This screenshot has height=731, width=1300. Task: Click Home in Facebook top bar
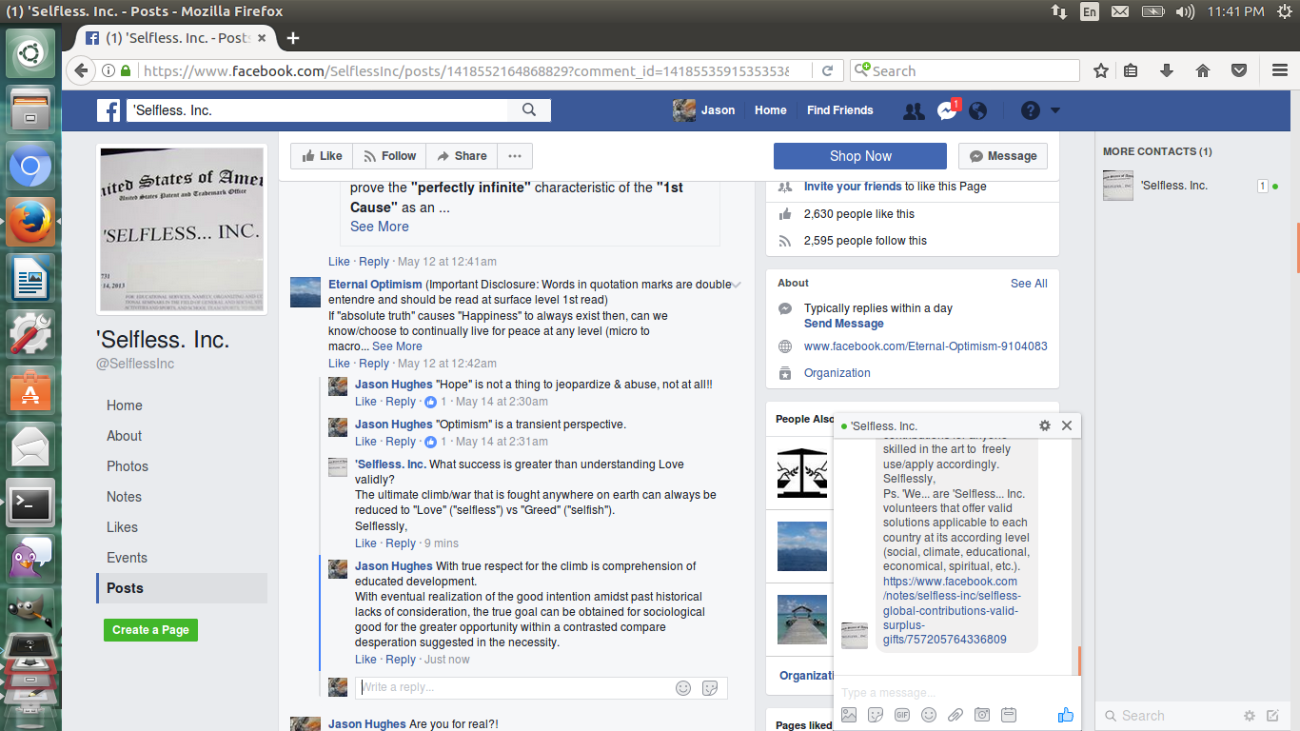tap(771, 110)
